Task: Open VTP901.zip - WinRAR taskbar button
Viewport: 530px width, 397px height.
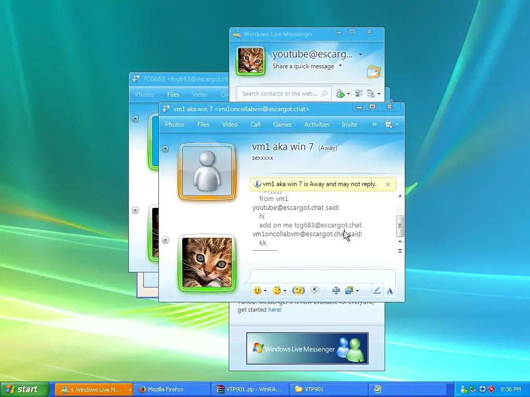Action: [251, 389]
